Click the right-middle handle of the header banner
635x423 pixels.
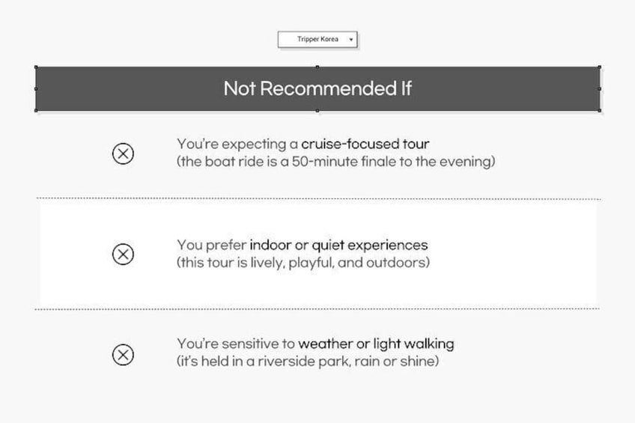[x=599, y=88]
